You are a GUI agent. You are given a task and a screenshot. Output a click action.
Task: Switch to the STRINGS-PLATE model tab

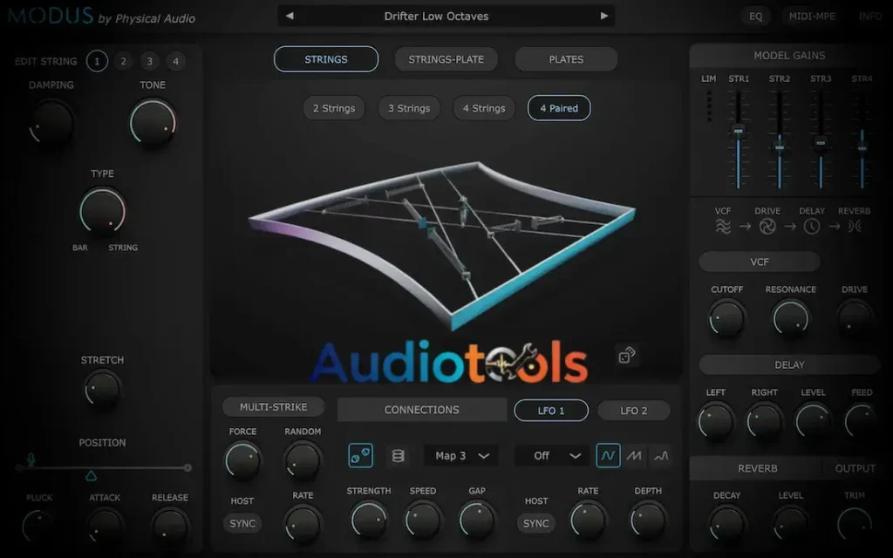[x=446, y=59]
